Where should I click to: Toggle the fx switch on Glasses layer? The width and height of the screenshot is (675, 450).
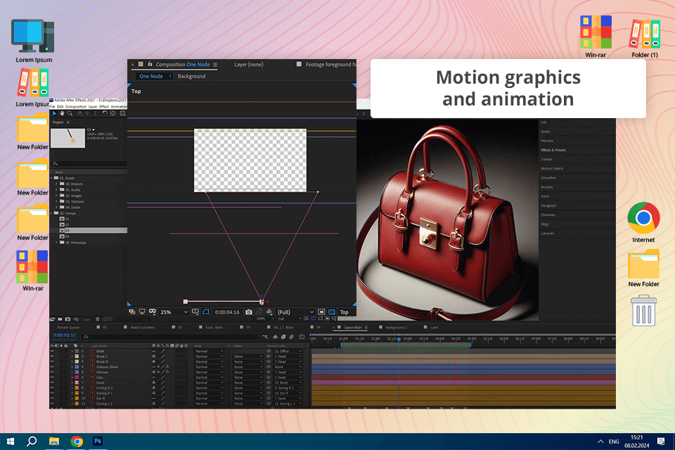167,372
